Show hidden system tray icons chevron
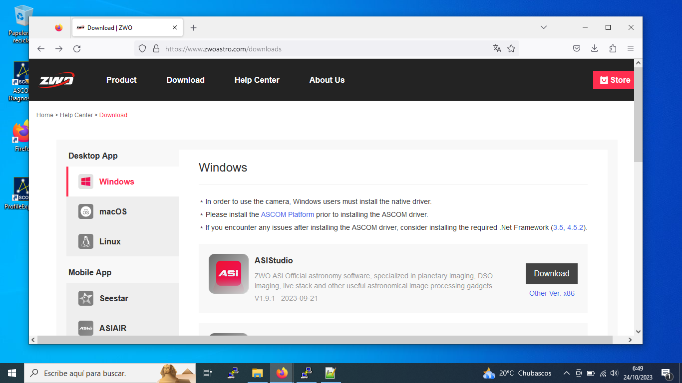This screenshot has height=383, width=682. click(x=566, y=373)
